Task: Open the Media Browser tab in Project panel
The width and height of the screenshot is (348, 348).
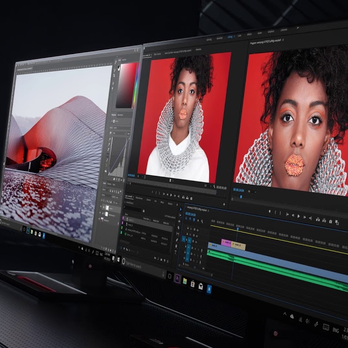Action: 139,198
